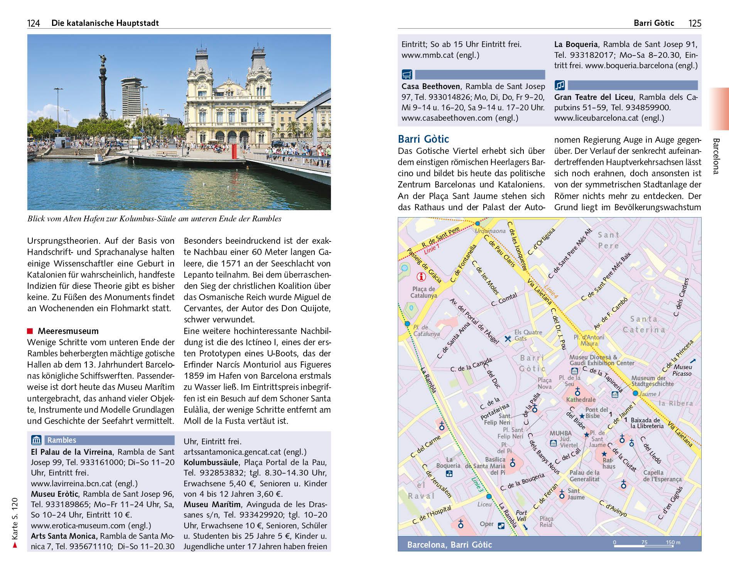Click the market icon below La Boqueria label
The image size is (729, 577).
click(449, 474)
